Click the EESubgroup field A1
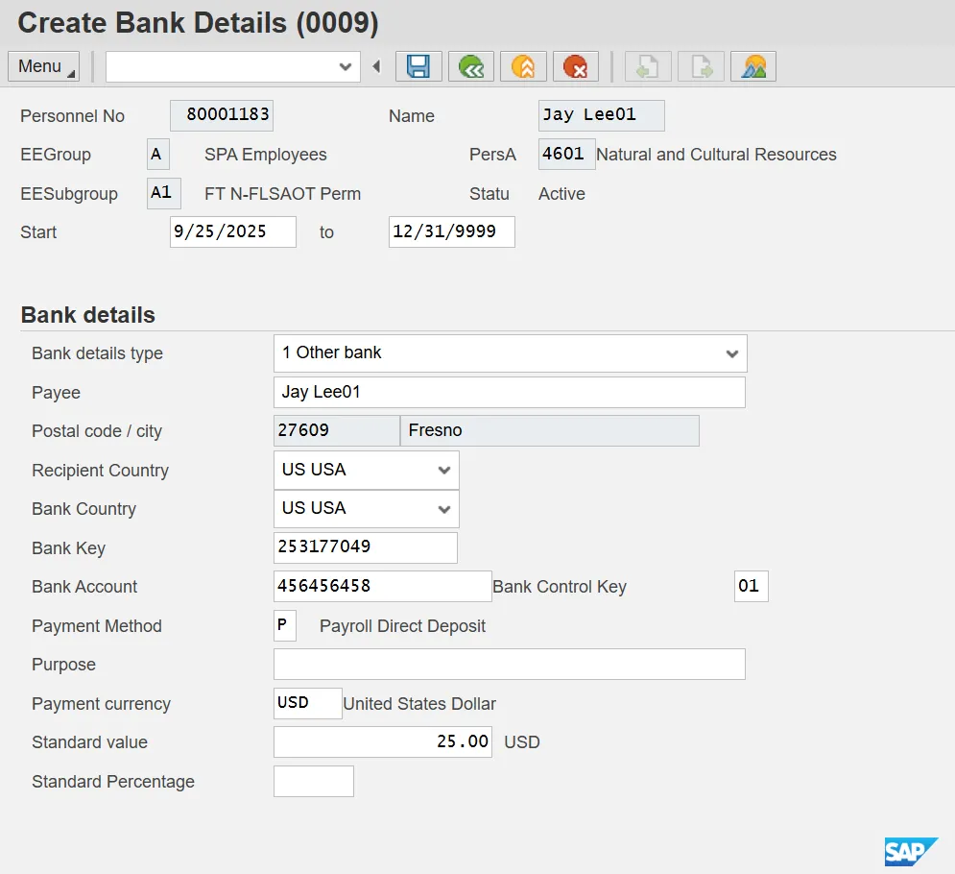Screen dimensions: 955x874 [164, 193]
